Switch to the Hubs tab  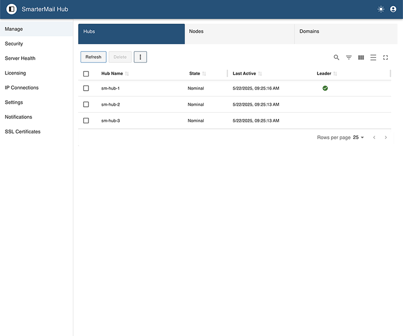(131, 34)
